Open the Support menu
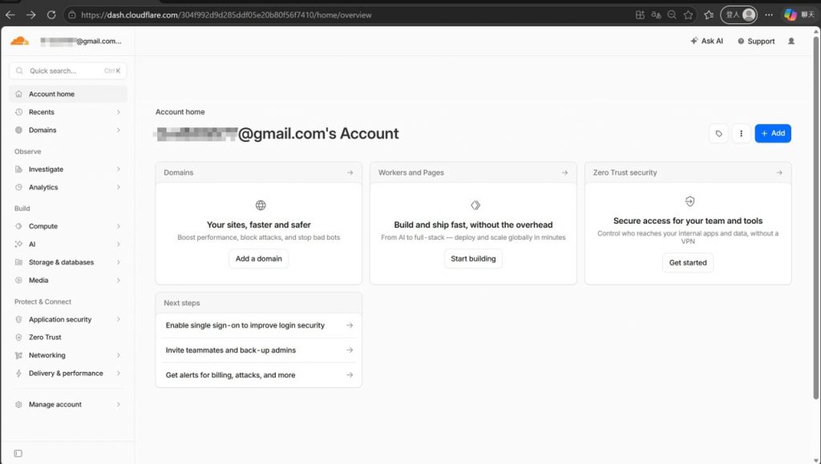This screenshot has width=821, height=464. click(756, 41)
